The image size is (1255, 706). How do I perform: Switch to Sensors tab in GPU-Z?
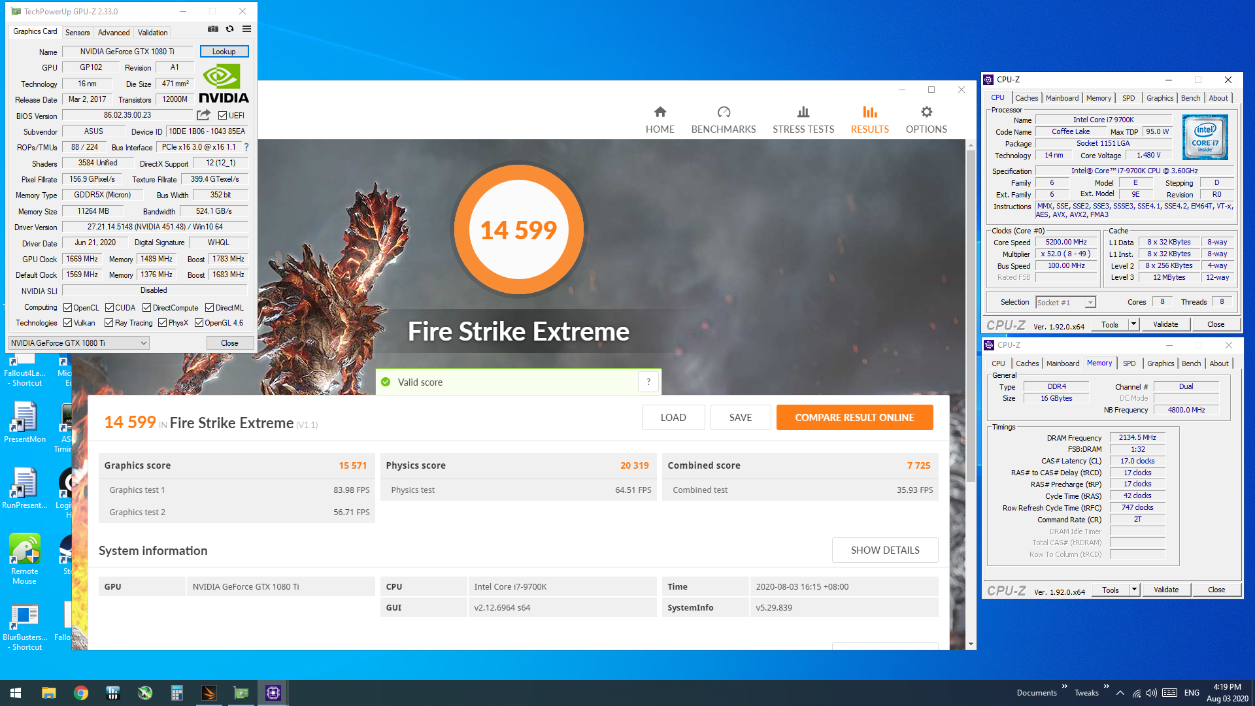[x=77, y=32]
